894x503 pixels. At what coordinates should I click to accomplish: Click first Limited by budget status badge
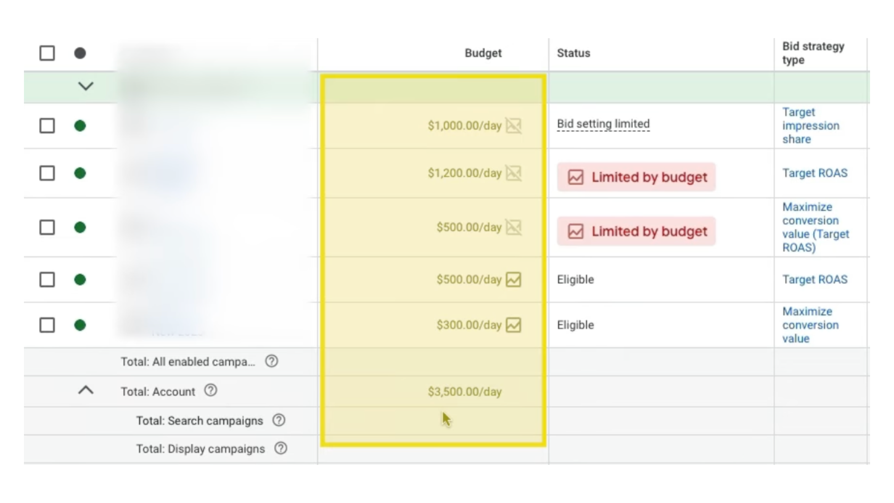point(636,177)
